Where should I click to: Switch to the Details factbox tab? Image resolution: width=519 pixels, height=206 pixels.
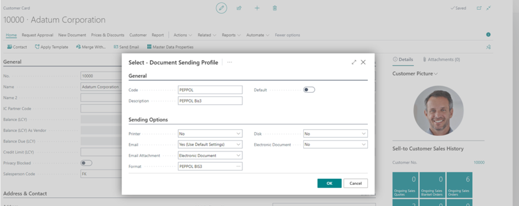403,60
